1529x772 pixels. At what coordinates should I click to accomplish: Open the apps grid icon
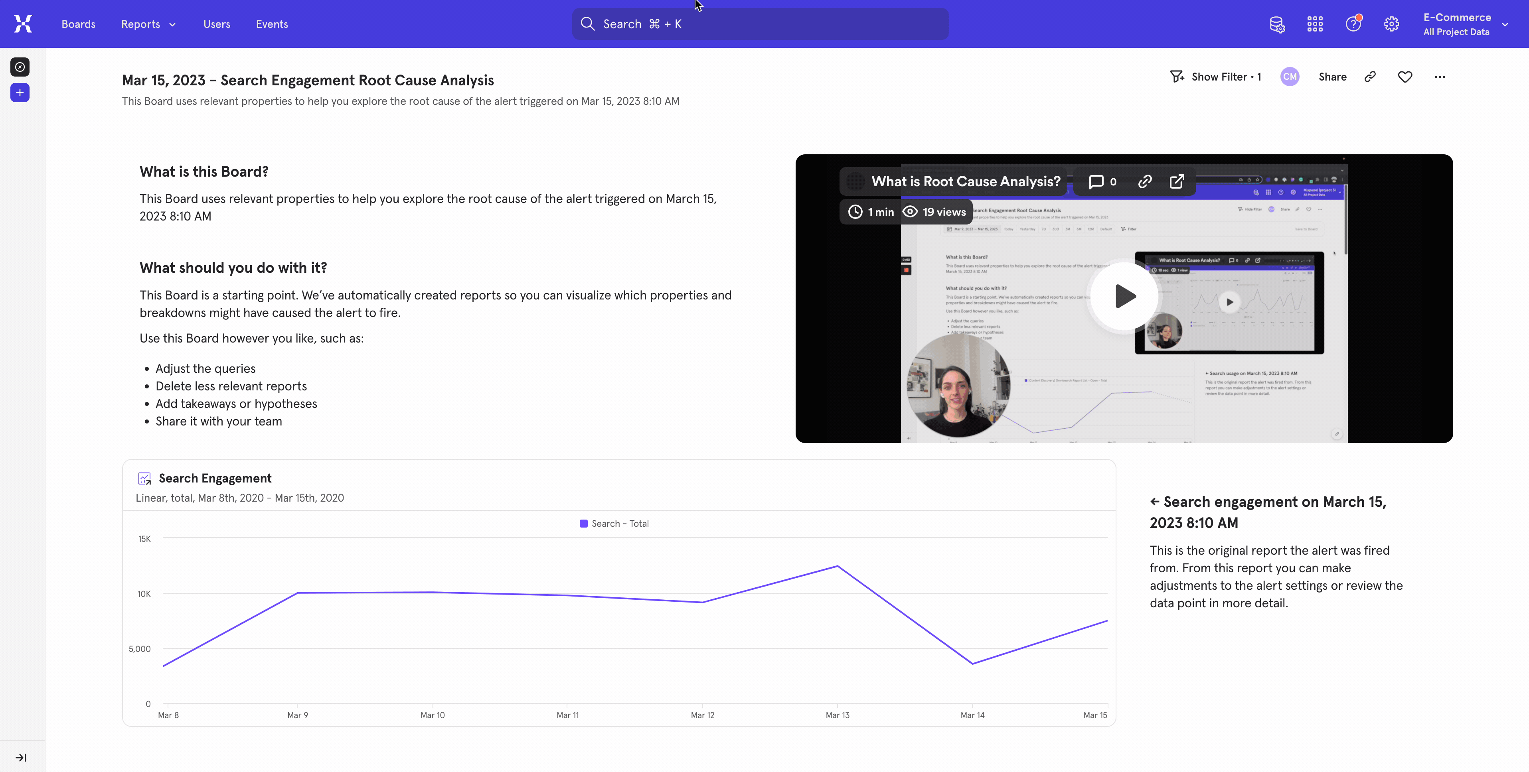1315,24
